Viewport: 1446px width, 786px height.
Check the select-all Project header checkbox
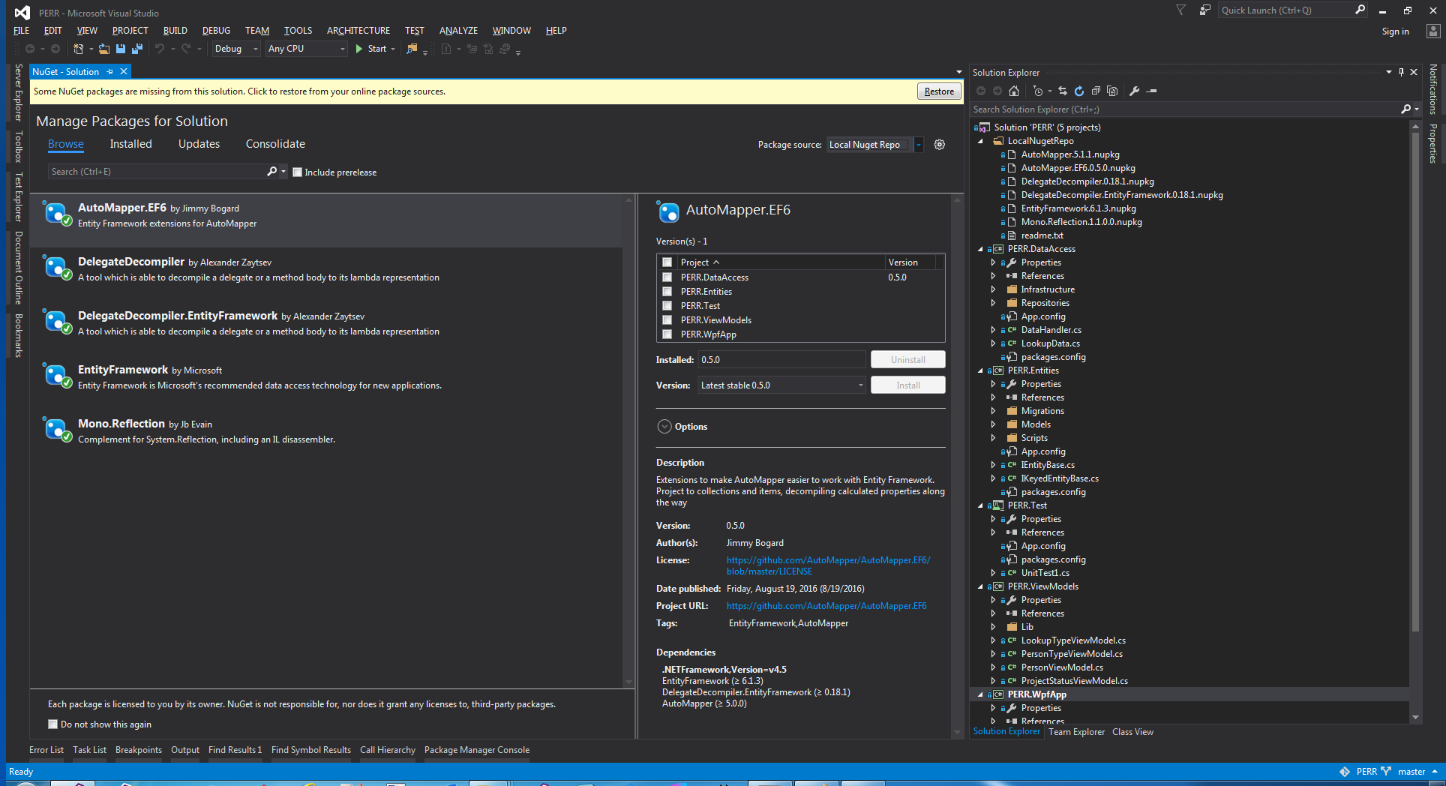tap(667, 262)
